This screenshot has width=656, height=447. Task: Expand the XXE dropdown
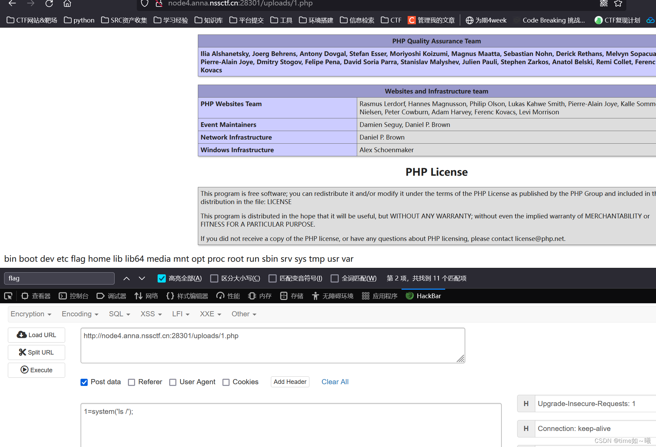click(210, 314)
